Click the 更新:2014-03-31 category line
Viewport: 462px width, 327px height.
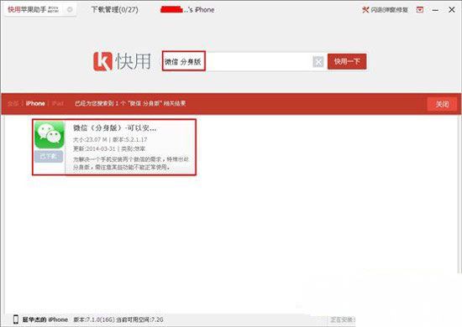pyautogui.click(x=109, y=148)
